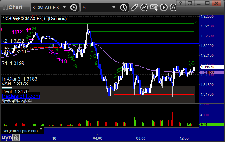
Task: Click the Chart panel title grip
Action: (5, 7)
